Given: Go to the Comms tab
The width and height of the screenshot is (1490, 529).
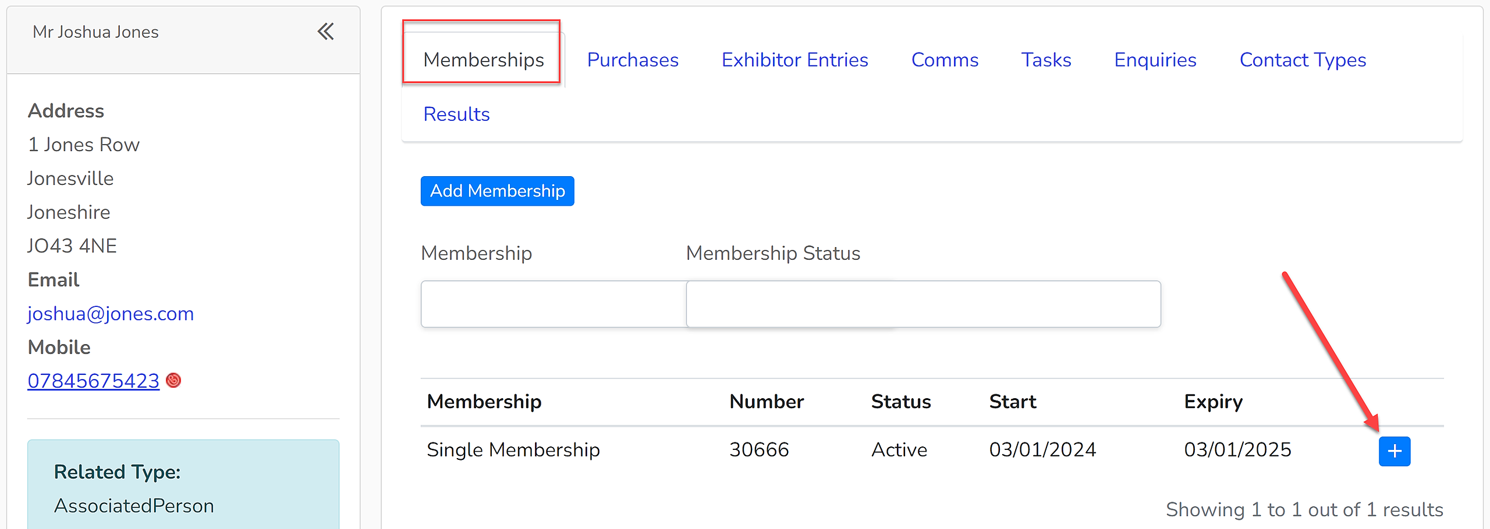Looking at the screenshot, I should pyautogui.click(x=945, y=60).
